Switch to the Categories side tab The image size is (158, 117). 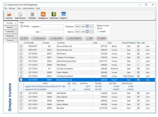click(x=11, y=36)
